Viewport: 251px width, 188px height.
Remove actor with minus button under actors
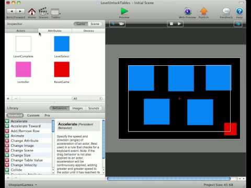tap(16, 99)
